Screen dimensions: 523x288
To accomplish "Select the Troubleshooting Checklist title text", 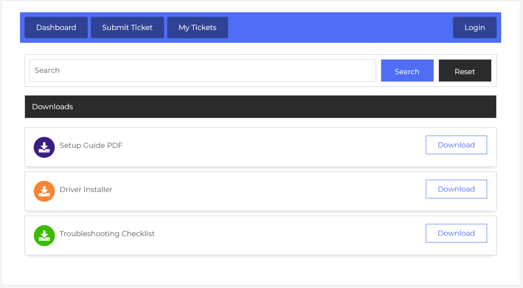I will (107, 234).
